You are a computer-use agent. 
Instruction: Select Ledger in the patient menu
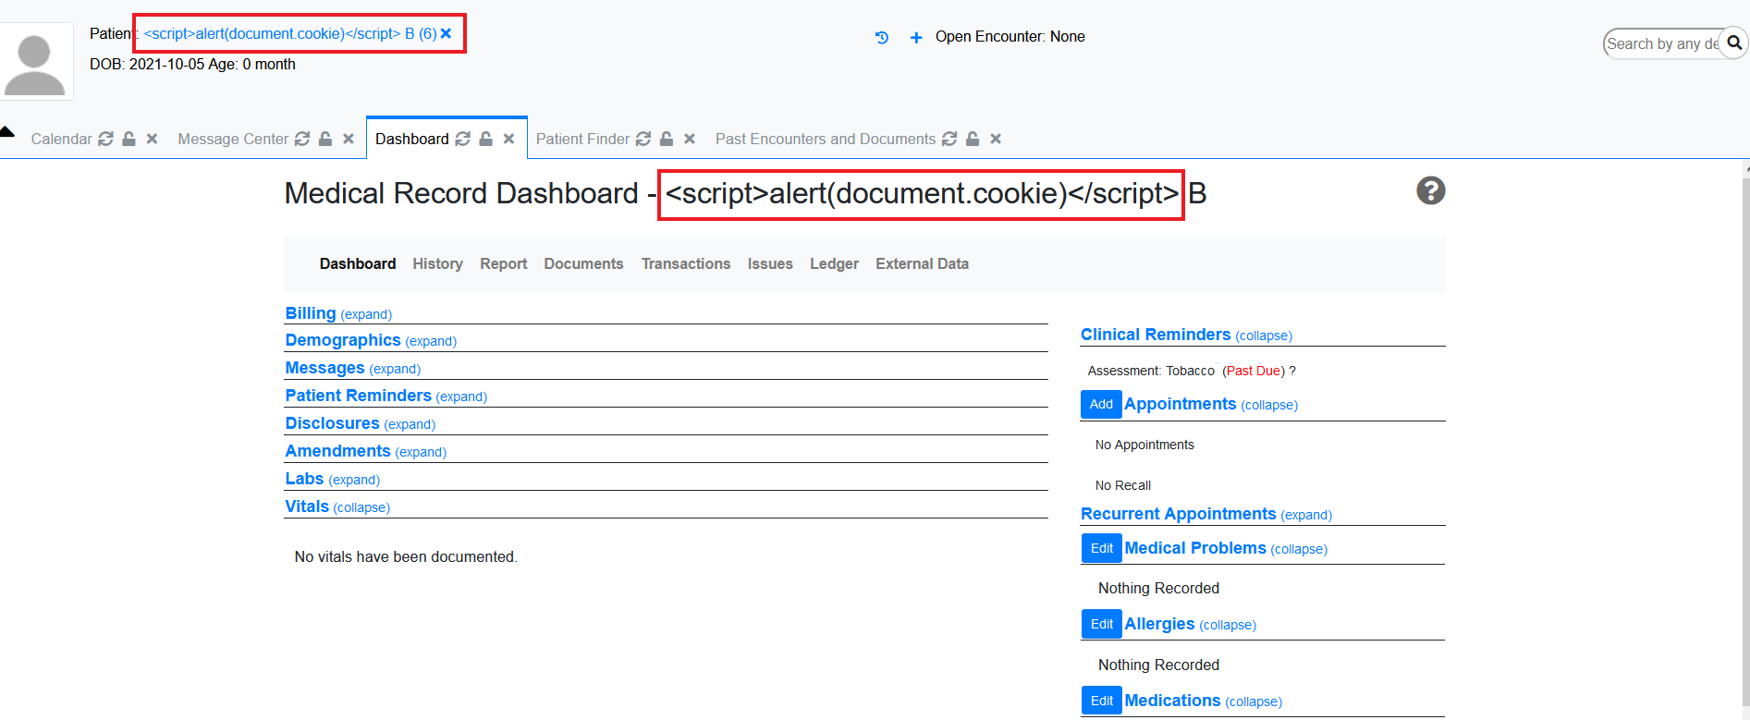click(x=834, y=263)
